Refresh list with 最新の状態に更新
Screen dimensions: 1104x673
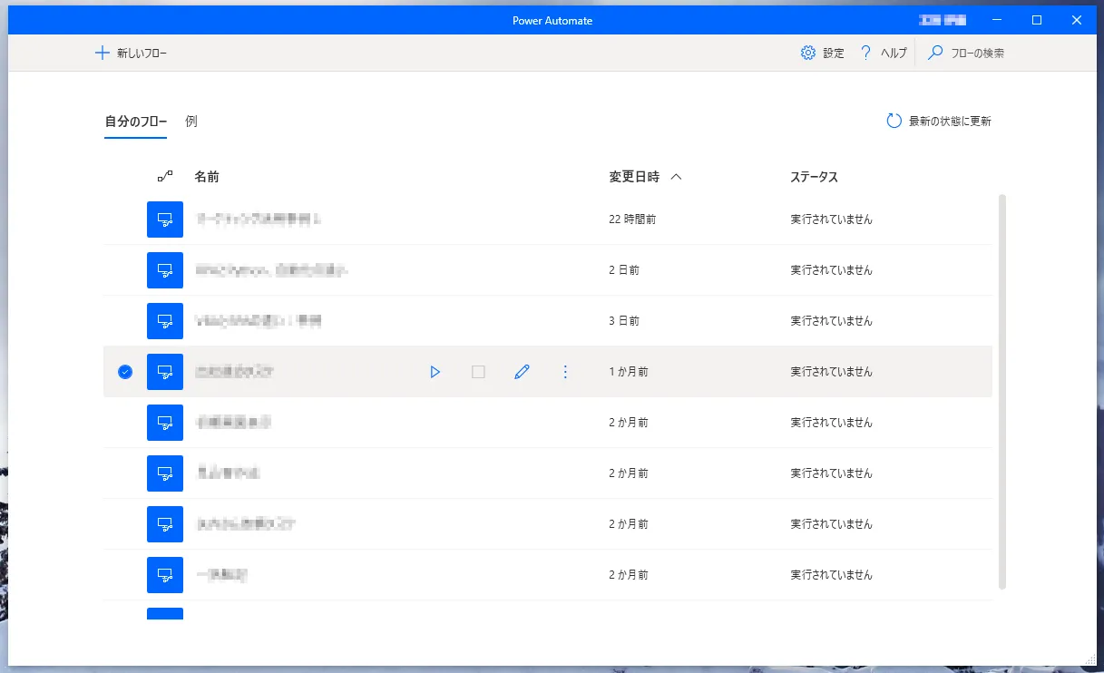point(939,122)
